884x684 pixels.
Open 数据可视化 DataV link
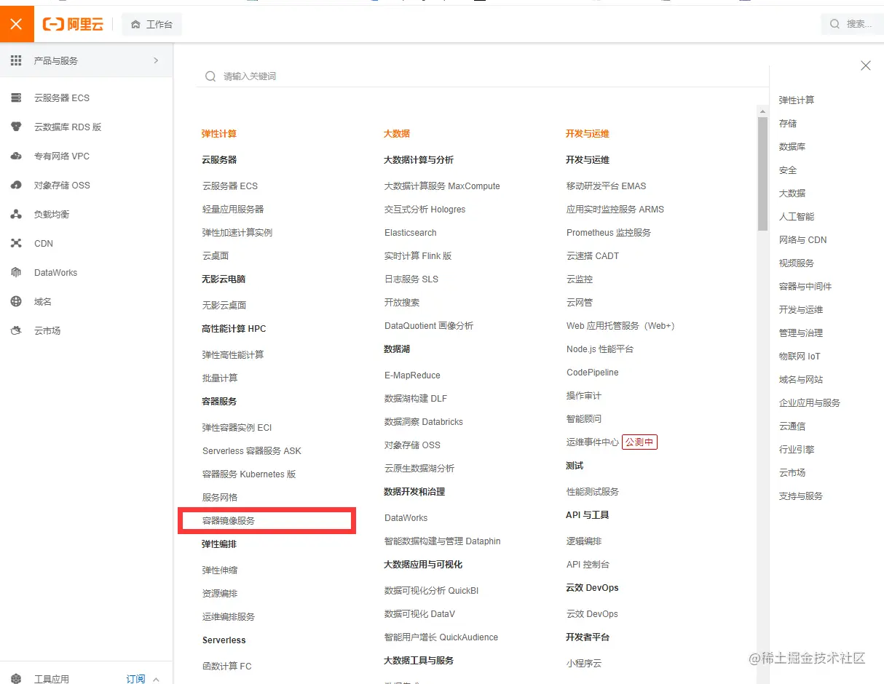419,613
